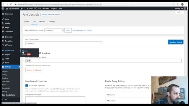The image size is (189, 106).
Task: Open Tools in the sidebar
Action: click(x=7, y=63)
